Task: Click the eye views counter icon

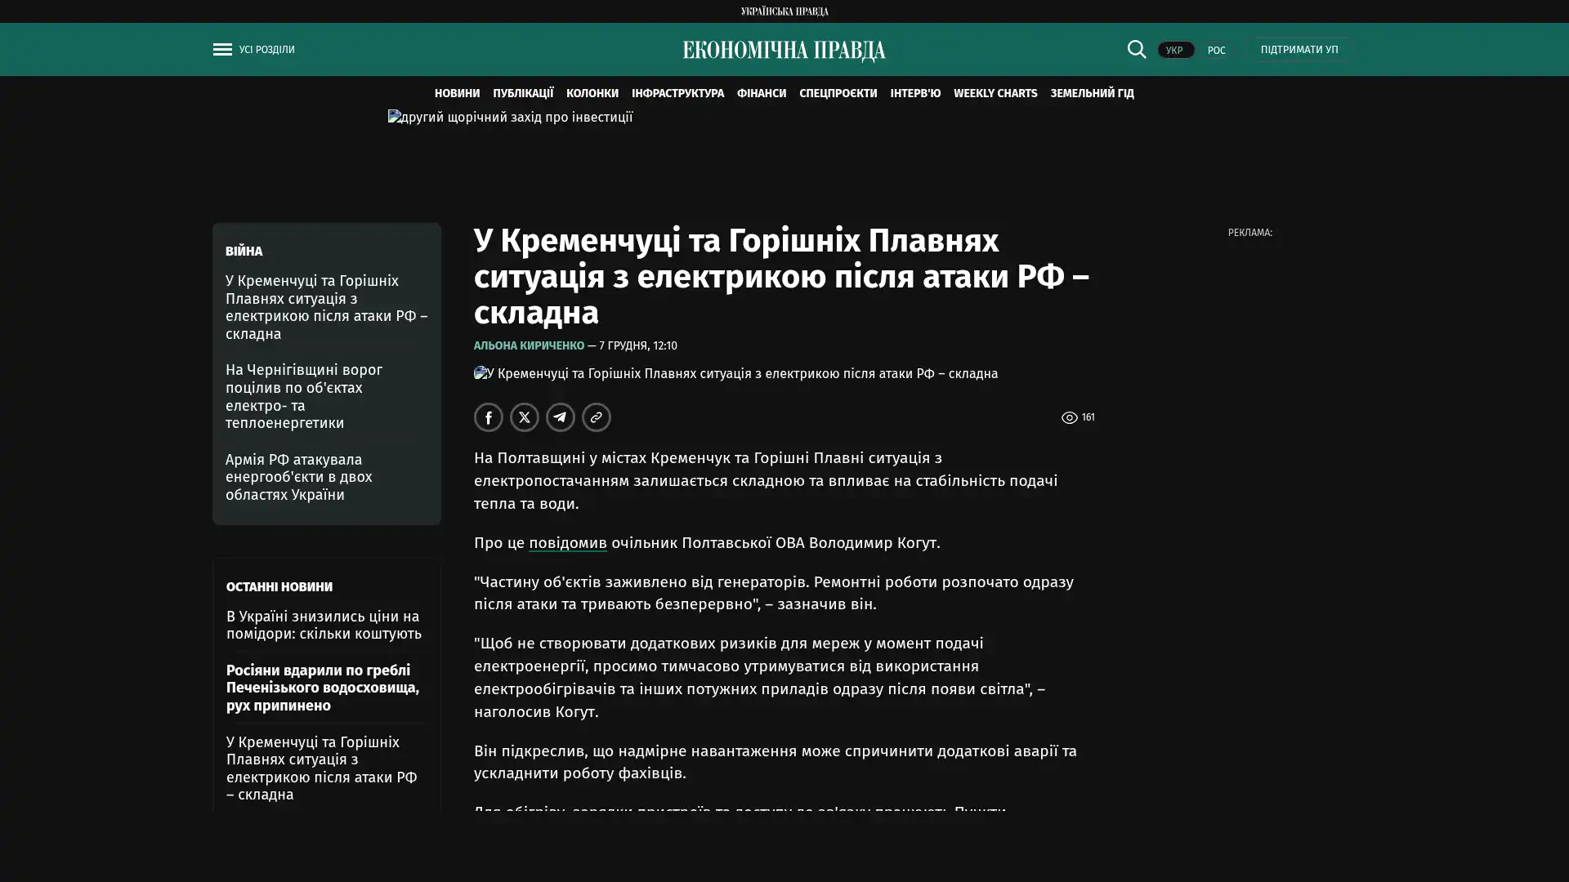Action: click(1069, 417)
